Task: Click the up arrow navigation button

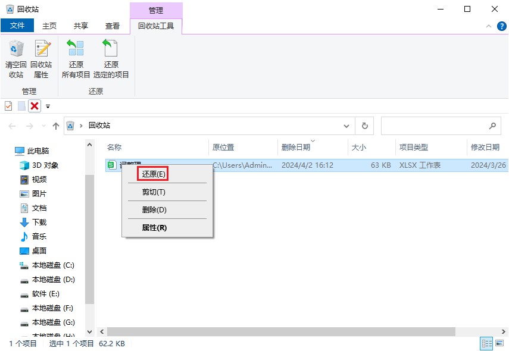Action: tap(56, 126)
